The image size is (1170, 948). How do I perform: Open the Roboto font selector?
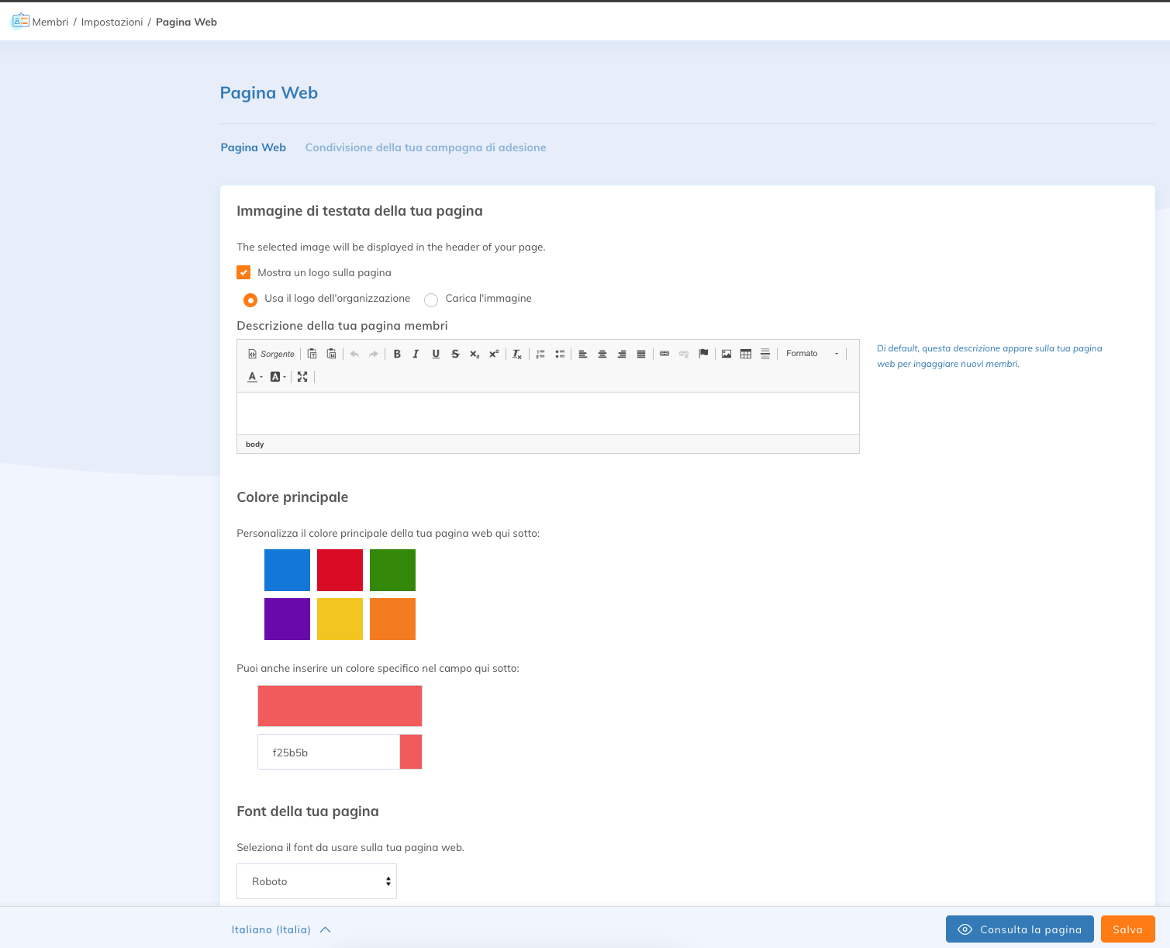[x=316, y=881]
